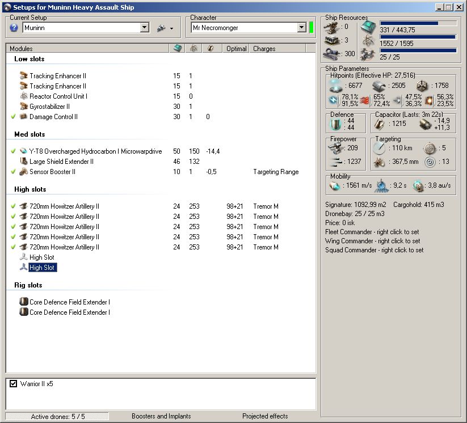Click Fleet Commander right click to set text
The image size is (467, 423).
[372, 231]
